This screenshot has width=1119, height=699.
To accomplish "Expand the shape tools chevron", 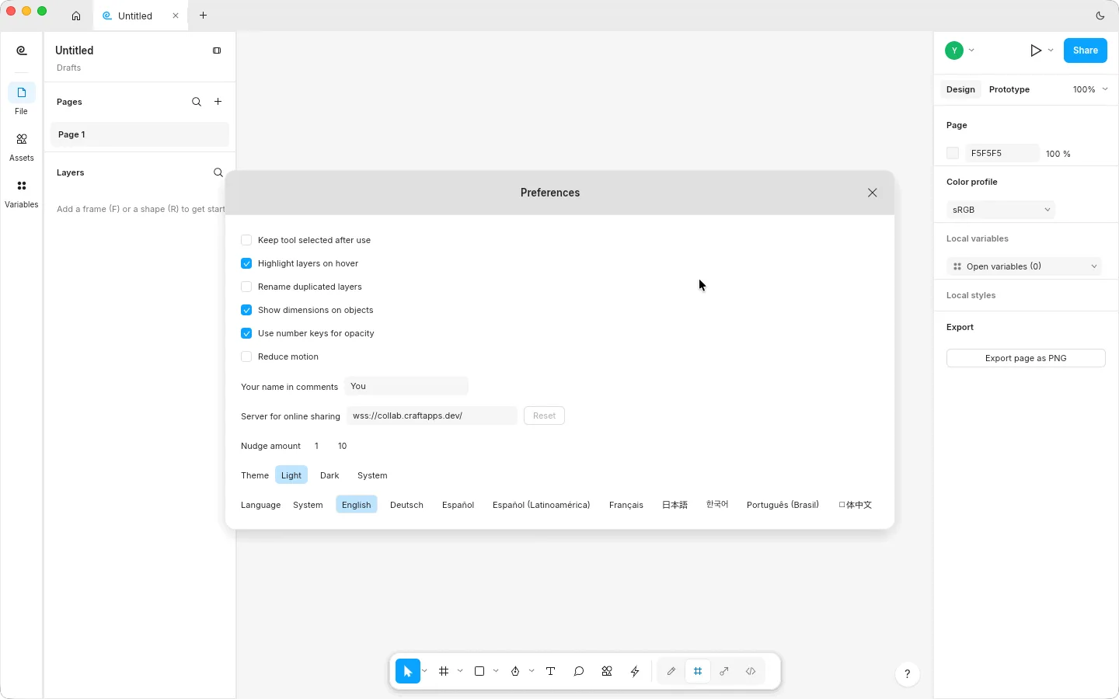I will click(x=496, y=671).
